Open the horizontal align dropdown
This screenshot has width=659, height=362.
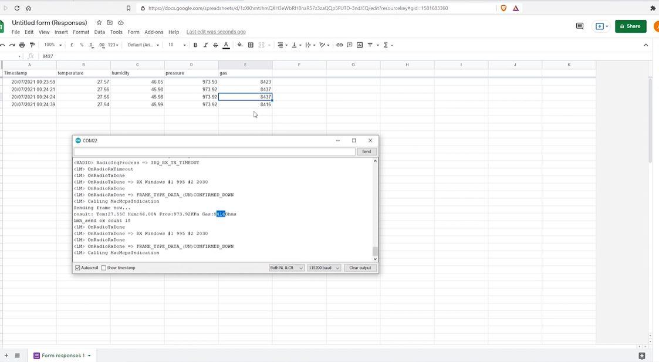click(x=282, y=45)
